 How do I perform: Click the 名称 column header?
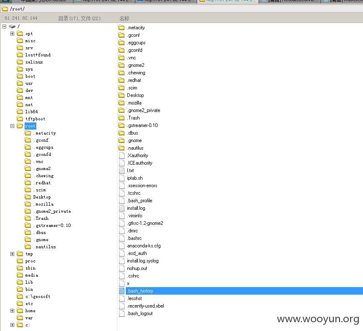[x=124, y=18]
